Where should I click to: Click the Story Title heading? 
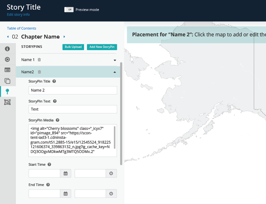24,7
